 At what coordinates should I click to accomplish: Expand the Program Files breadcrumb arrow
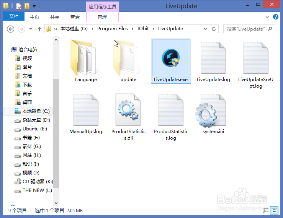tap(133, 29)
